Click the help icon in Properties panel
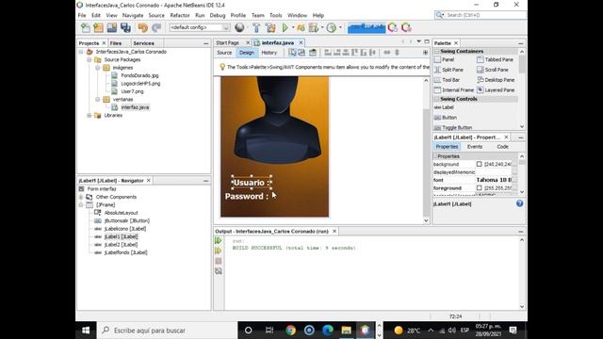Viewport: 603px width, 339px height. 519,203
